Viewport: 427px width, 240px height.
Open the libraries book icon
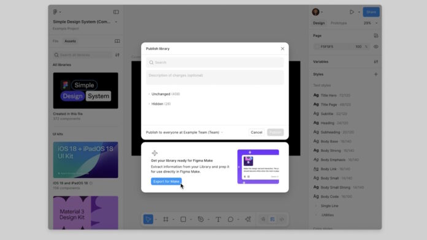pos(117,41)
